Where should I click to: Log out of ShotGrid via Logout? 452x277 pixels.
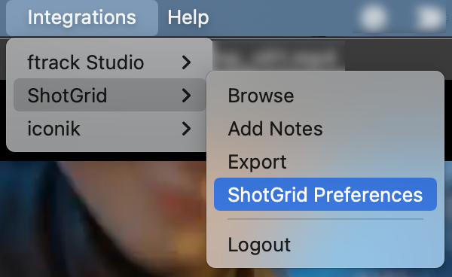[325, 245]
